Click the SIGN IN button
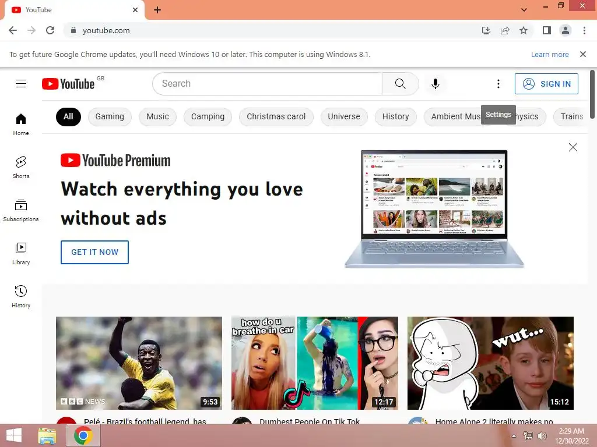The width and height of the screenshot is (597, 447). 546,84
